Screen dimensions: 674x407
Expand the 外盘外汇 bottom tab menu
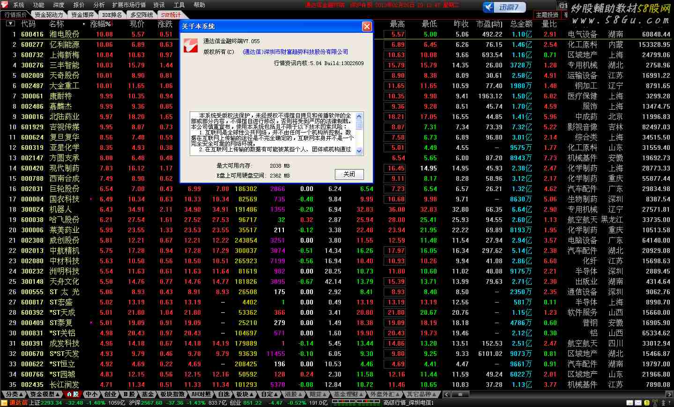[x=385, y=394]
